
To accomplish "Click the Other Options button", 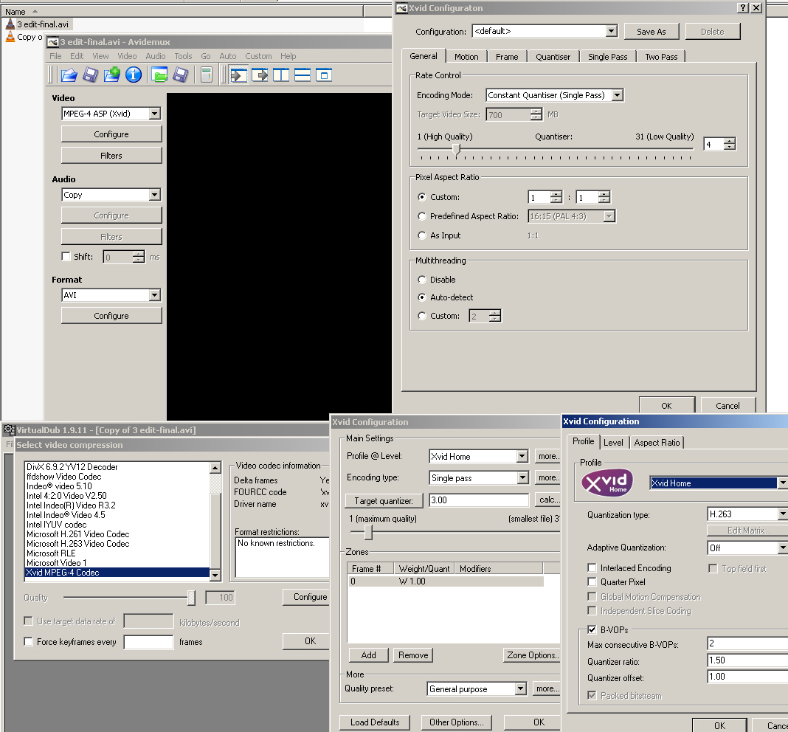I will pos(456,722).
